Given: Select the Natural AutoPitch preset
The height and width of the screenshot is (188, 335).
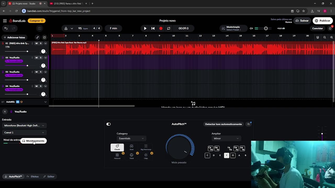Looking at the screenshot, I should tap(117, 156).
